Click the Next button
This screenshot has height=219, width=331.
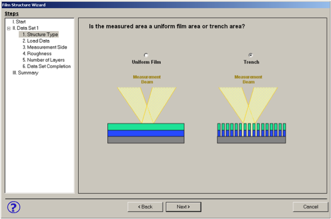tap(183, 207)
